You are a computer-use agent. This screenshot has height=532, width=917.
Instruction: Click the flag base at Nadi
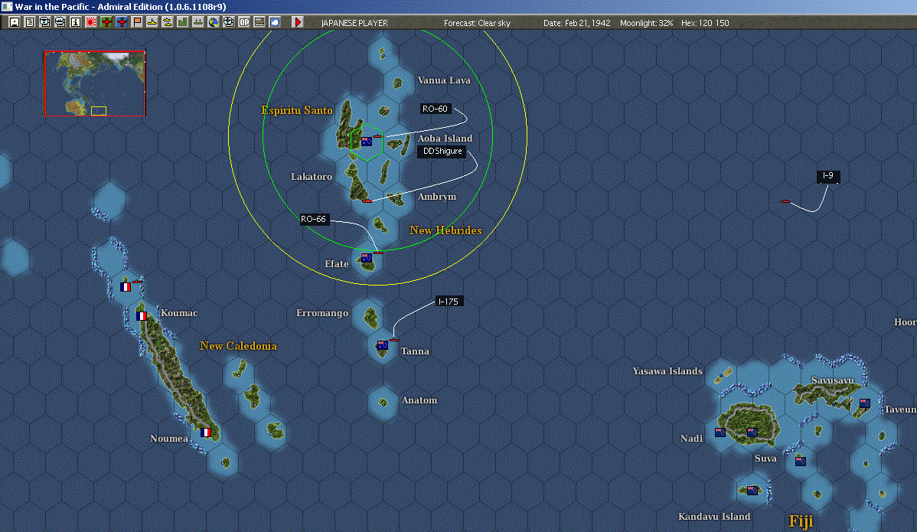[x=720, y=432]
